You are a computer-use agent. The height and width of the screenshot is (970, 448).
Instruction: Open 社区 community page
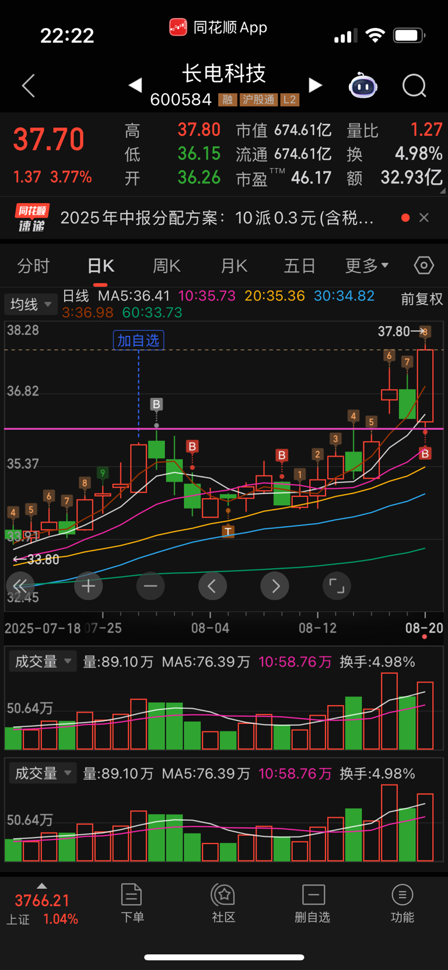coord(223,904)
